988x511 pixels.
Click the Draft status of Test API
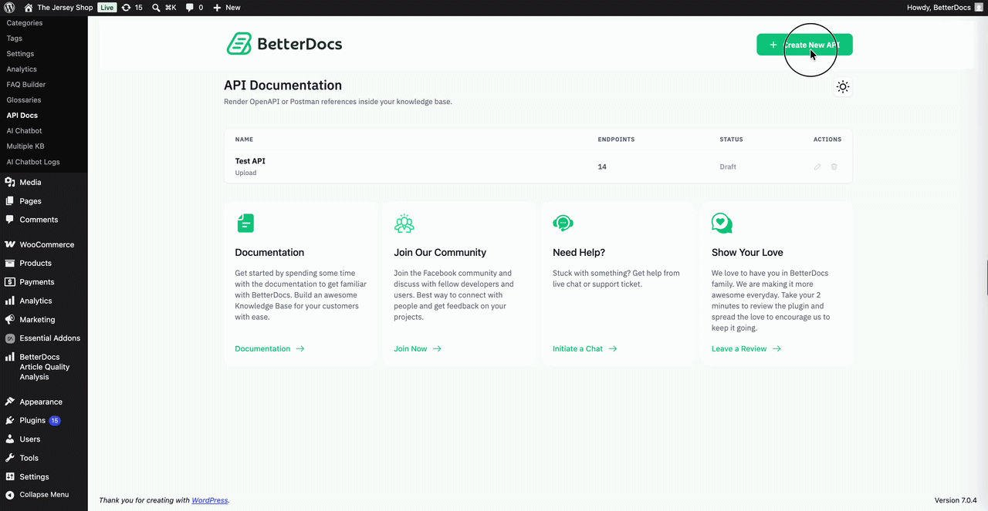point(728,166)
